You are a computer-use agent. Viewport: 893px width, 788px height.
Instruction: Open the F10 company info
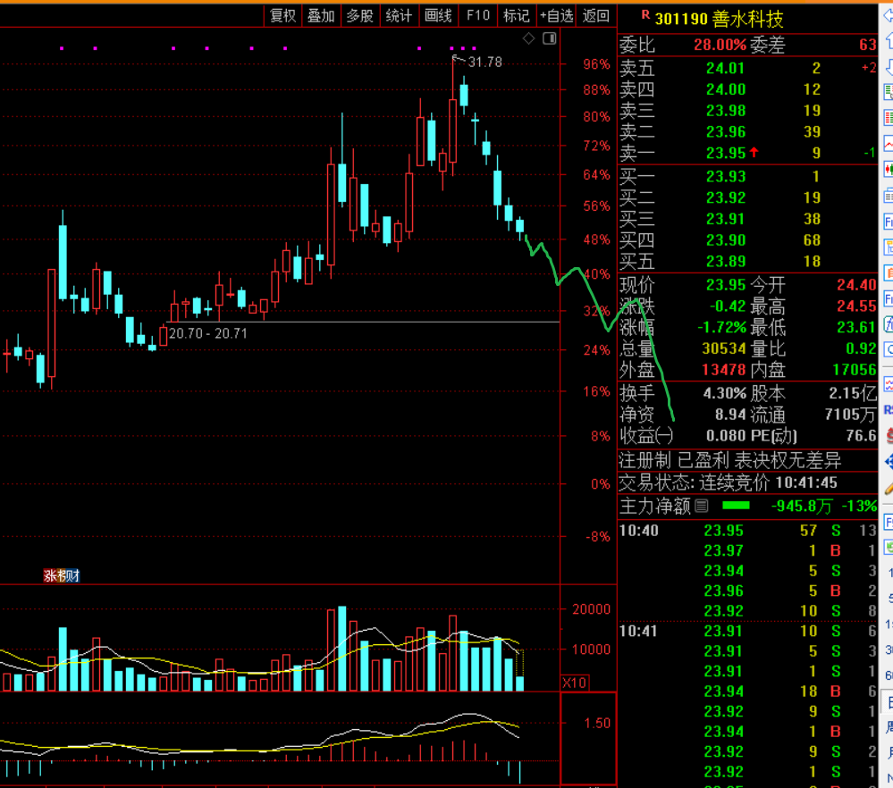(x=477, y=16)
